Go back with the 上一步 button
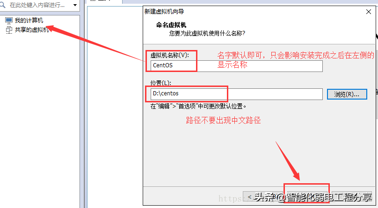 click(259, 197)
